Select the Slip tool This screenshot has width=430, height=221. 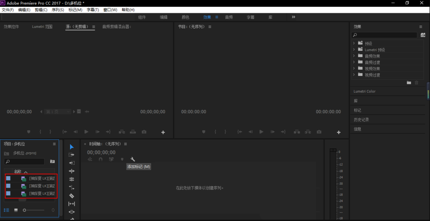(x=71, y=204)
